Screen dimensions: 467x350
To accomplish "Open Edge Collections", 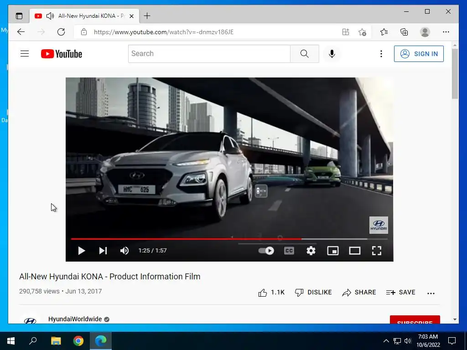I will point(404,32).
